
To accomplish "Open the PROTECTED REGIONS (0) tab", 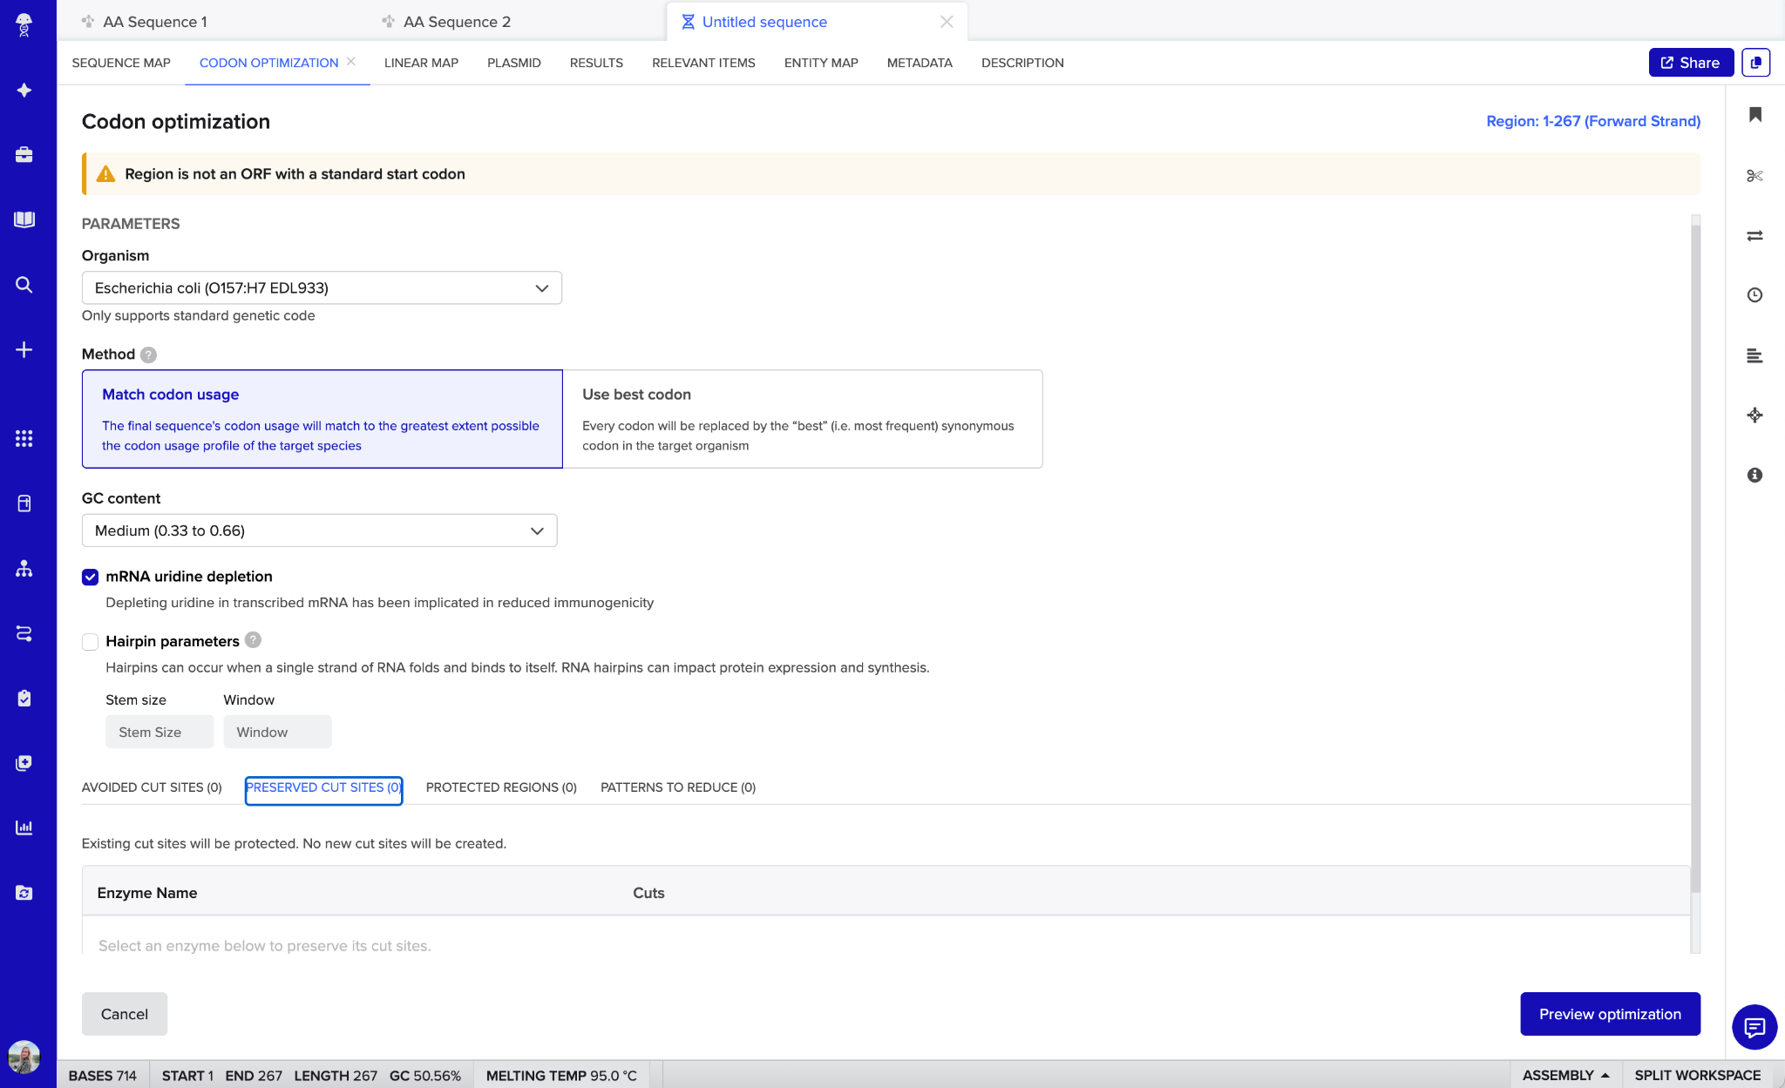I will [x=501, y=787].
